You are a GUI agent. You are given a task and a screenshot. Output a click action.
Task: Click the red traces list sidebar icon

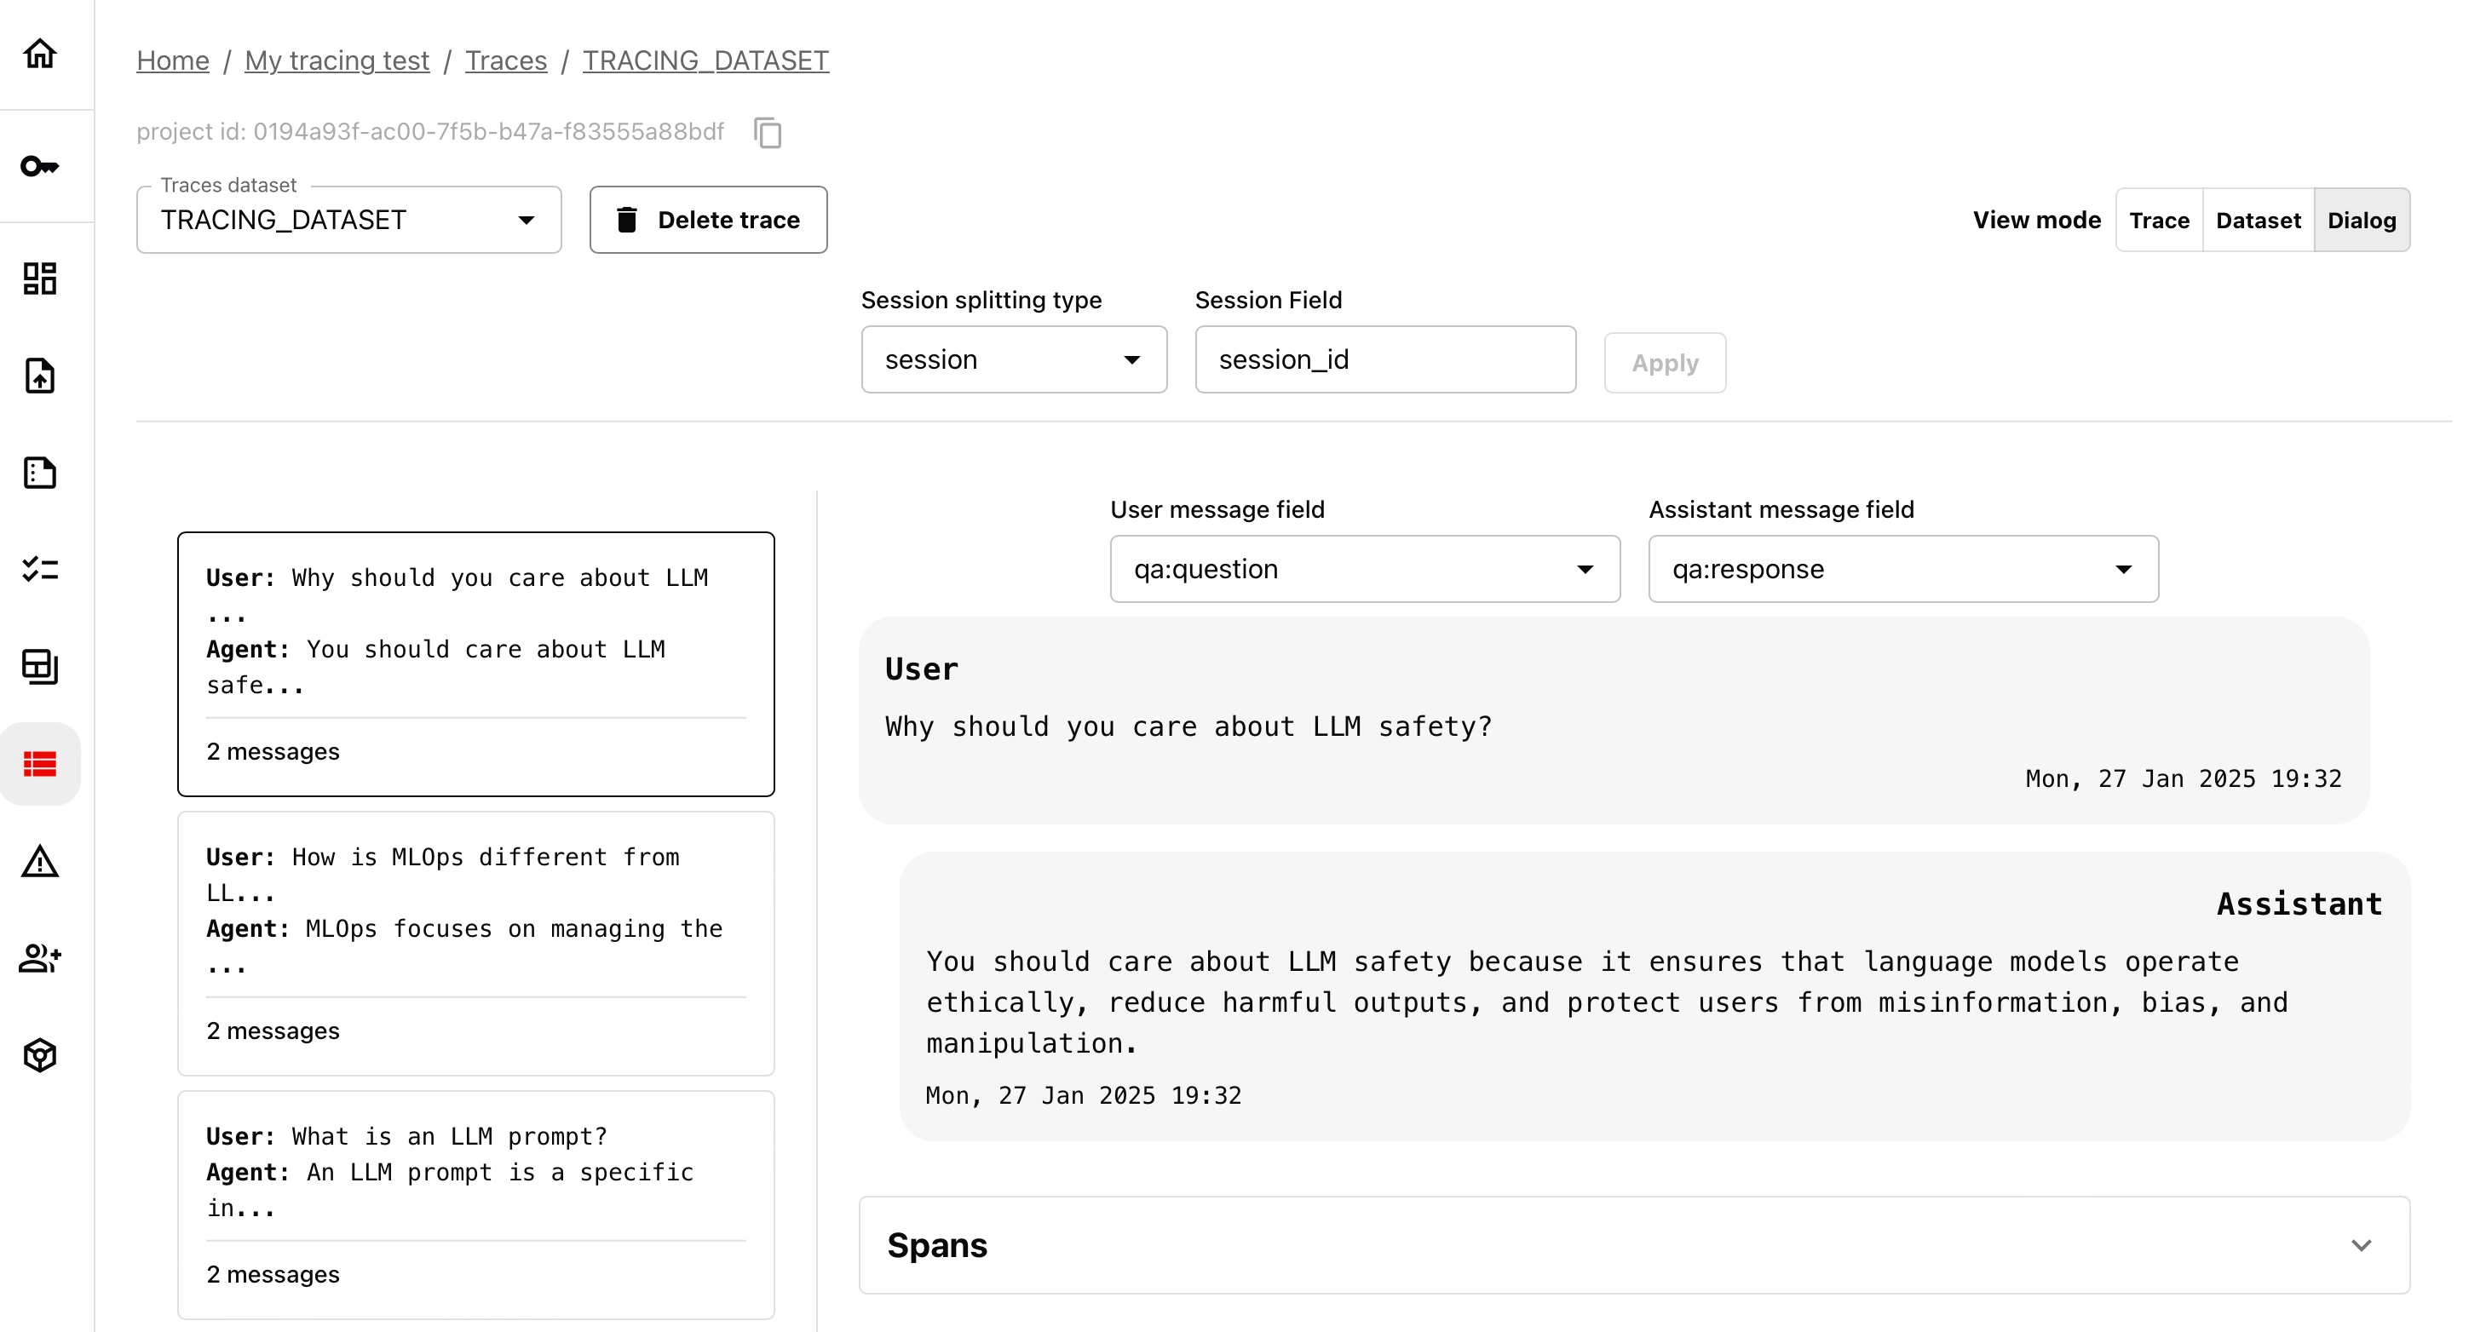tap(39, 764)
